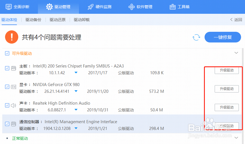Click the orange exclamation warning icon
The image size is (245, 144).
pyautogui.click(x=12, y=37)
